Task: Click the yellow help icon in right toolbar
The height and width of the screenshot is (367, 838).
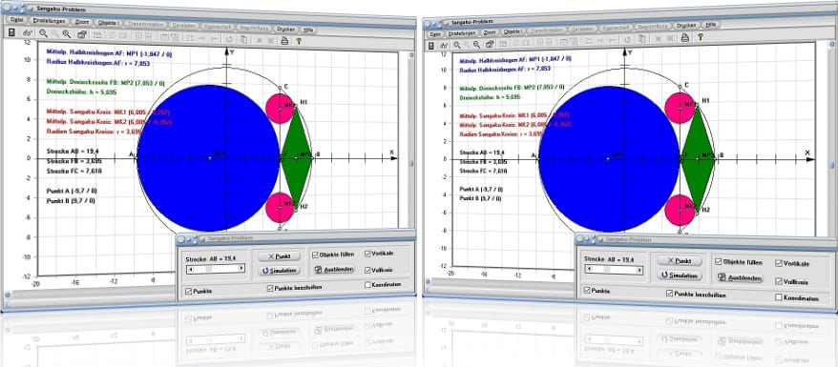Action: (x=700, y=37)
